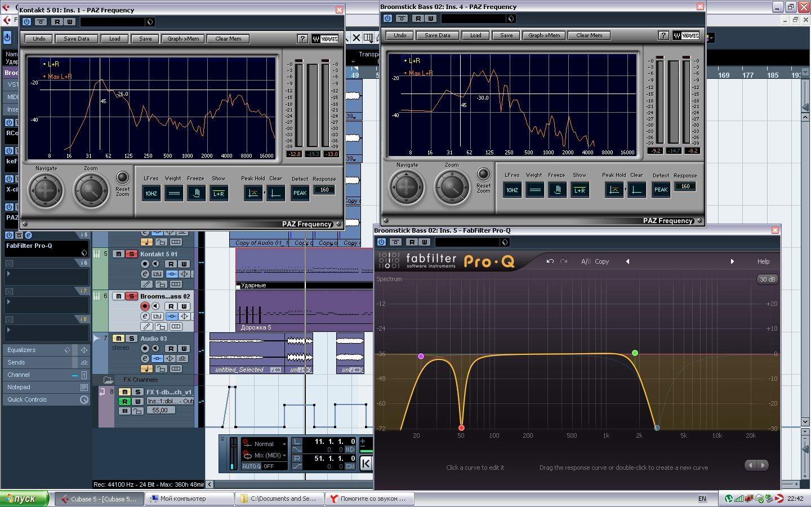Toggle solo on the Audio 03 track

click(131, 339)
